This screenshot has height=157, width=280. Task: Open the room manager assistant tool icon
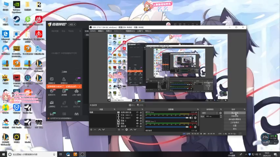coord(64,79)
